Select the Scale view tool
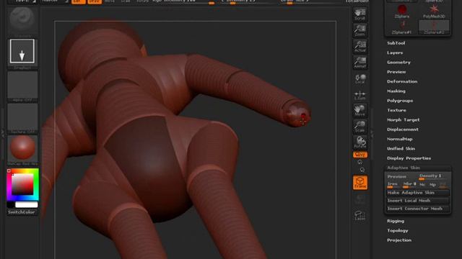Viewport: 462px width, 259px height. [x=359, y=127]
